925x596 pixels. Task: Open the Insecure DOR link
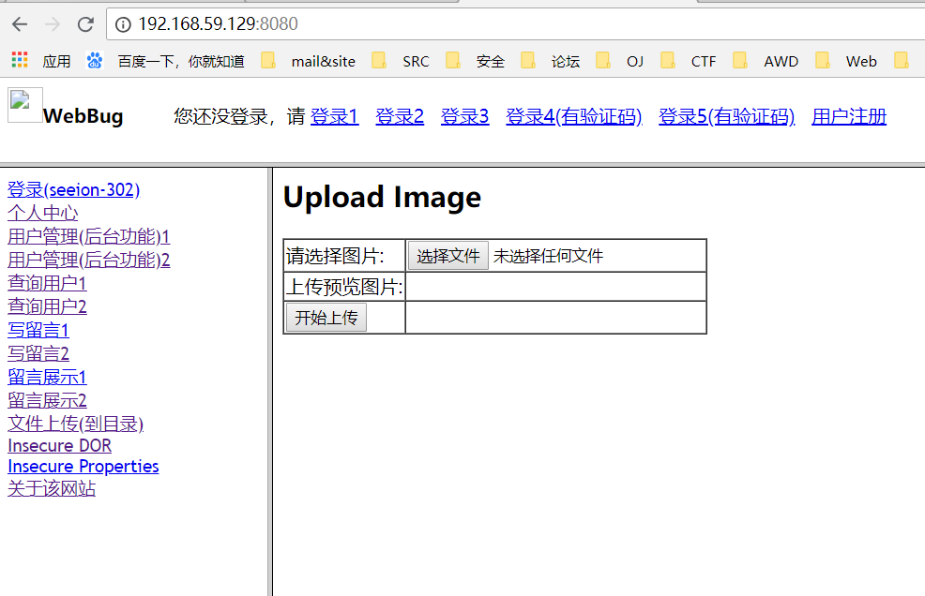click(60, 446)
